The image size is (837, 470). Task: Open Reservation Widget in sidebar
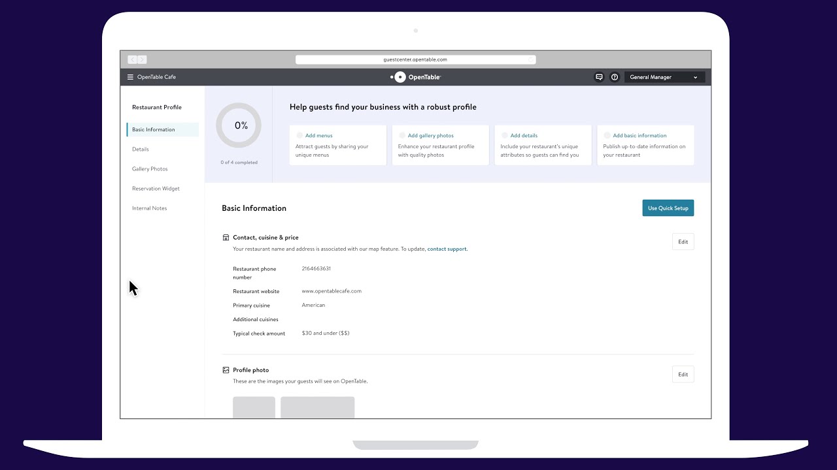click(x=156, y=189)
